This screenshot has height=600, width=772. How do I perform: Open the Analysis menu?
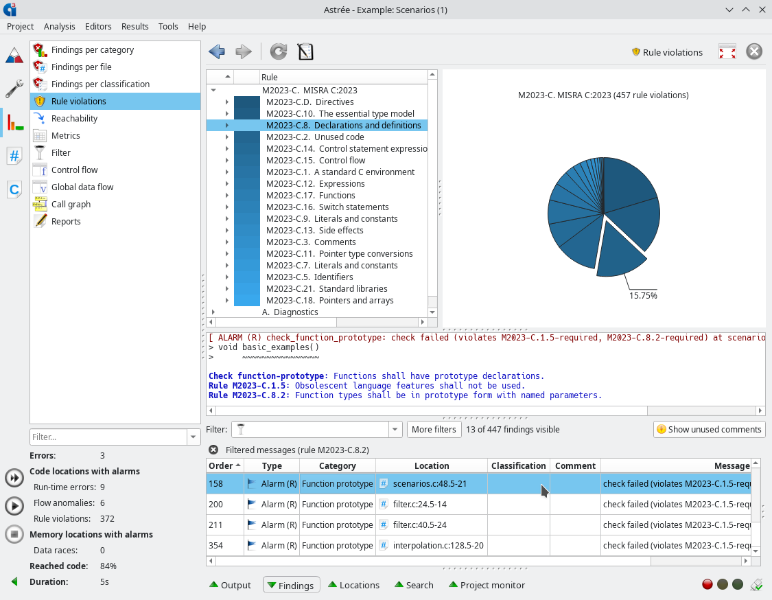[x=59, y=27]
